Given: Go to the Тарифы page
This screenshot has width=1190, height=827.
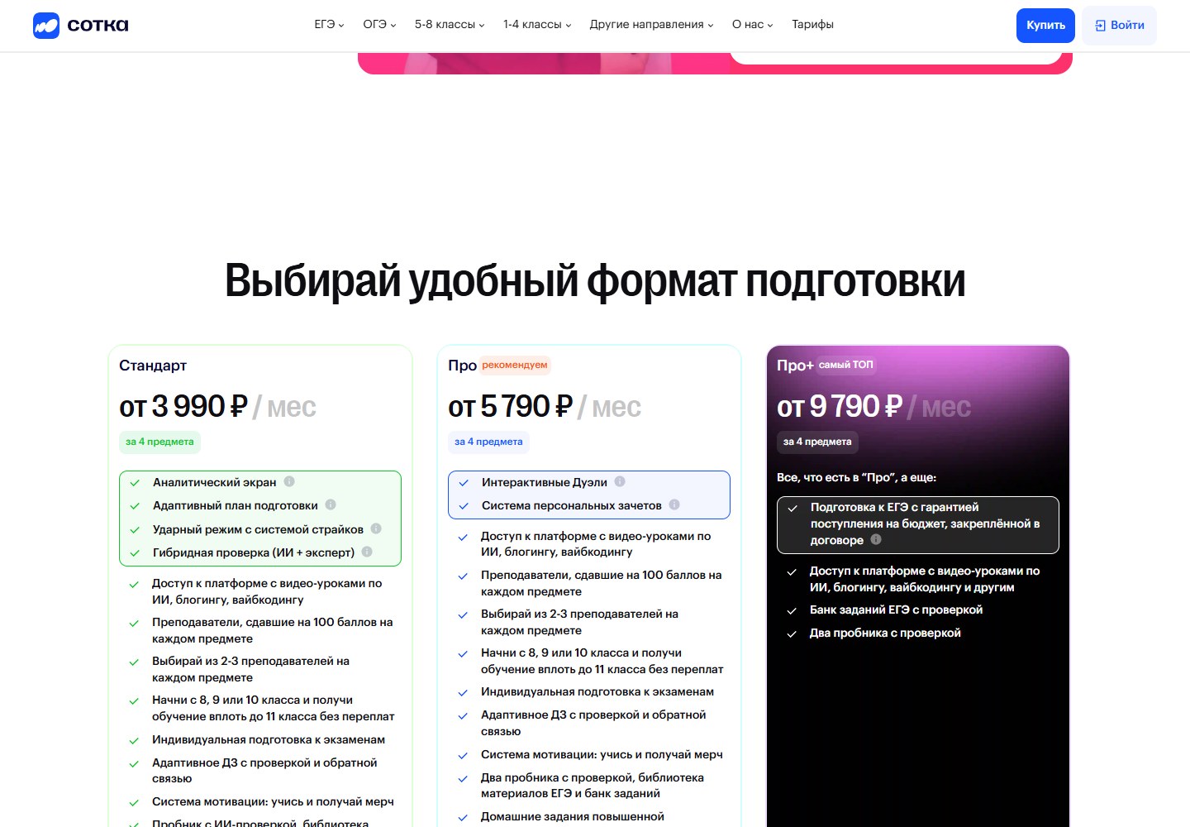Looking at the screenshot, I should [812, 25].
